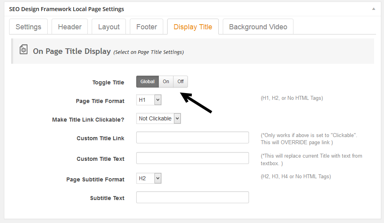Image resolution: width=384 pixels, height=223 pixels.
Task: Click the Custom Title Text field
Action: click(193, 158)
